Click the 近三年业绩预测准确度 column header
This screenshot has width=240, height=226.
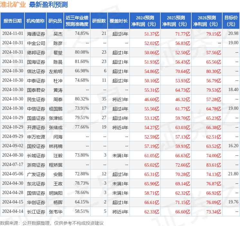[77, 21]
